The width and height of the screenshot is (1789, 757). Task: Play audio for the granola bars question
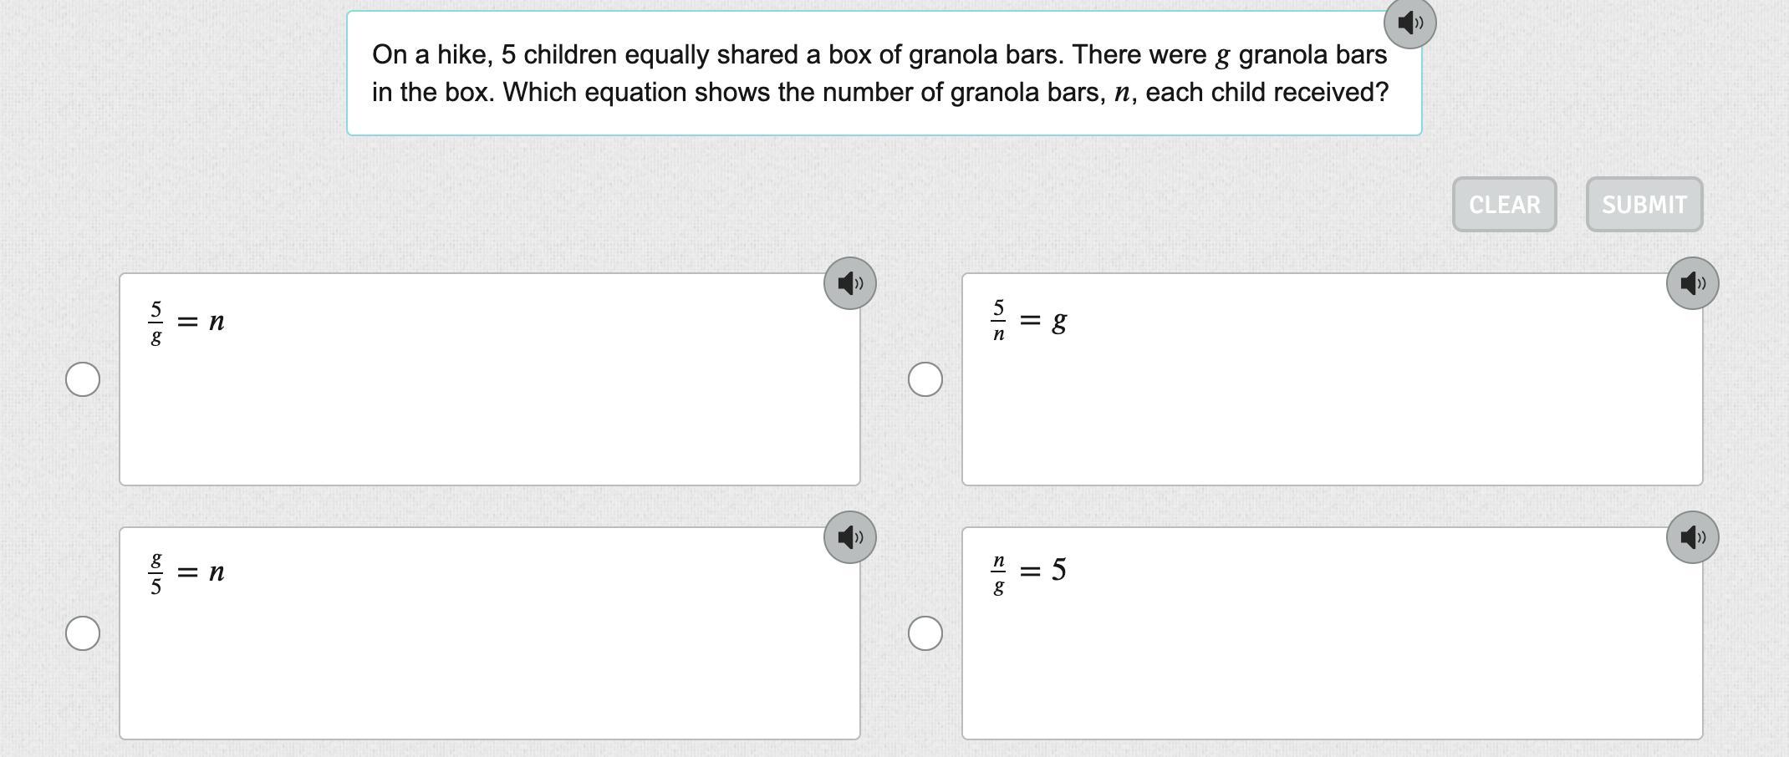(x=1409, y=23)
